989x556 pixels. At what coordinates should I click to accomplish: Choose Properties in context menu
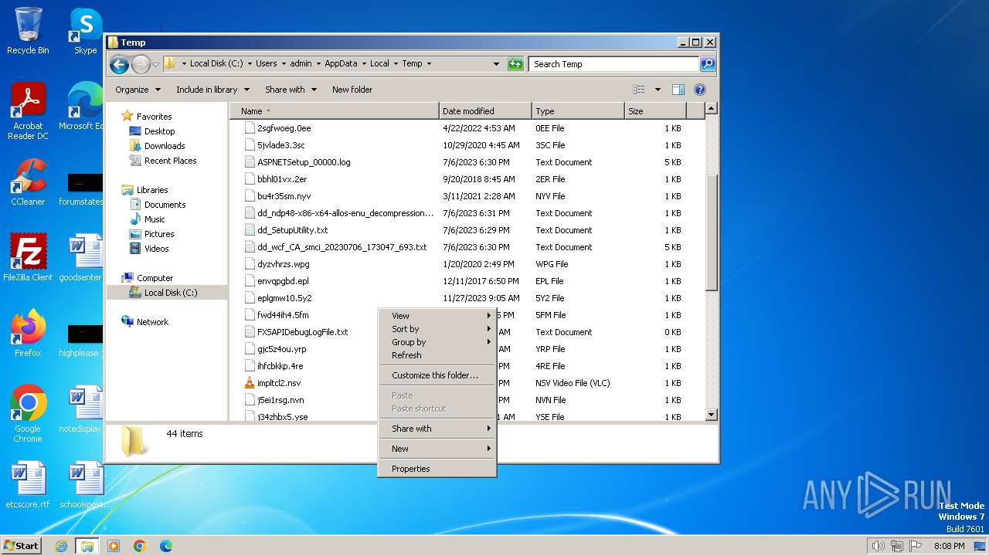tap(437, 469)
